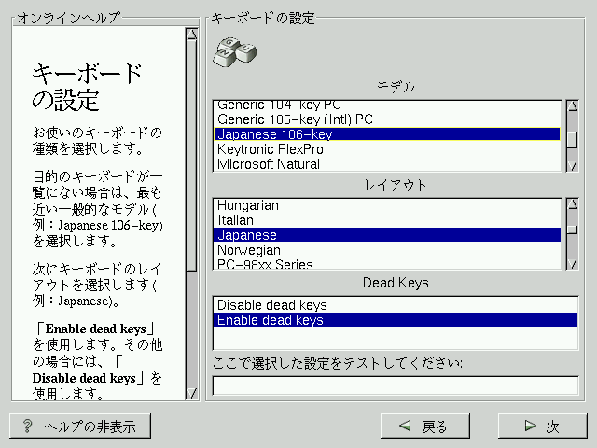Choose Keytronic FlexPro keyboard model
Image resolution: width=597 pixels, height=448 pixels.
(270, 149)
